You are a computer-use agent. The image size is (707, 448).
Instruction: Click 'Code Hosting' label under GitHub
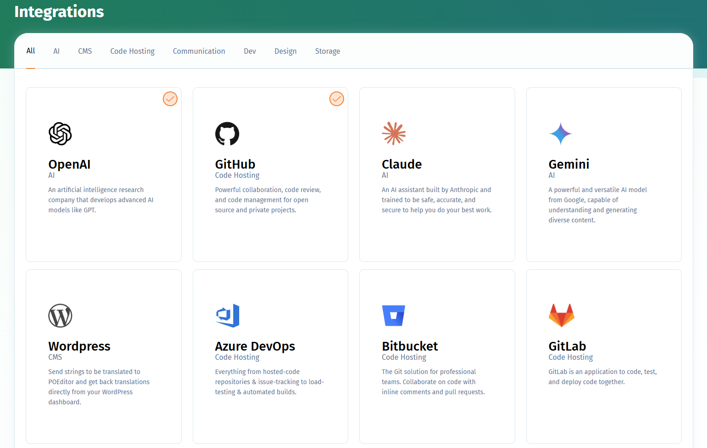click(237, 175)
